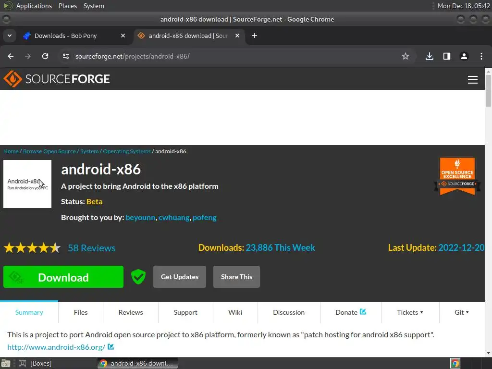This screenshot has width=492, height=369.
Task: Open the Discussion tab
Action: [x=289, y=312]
